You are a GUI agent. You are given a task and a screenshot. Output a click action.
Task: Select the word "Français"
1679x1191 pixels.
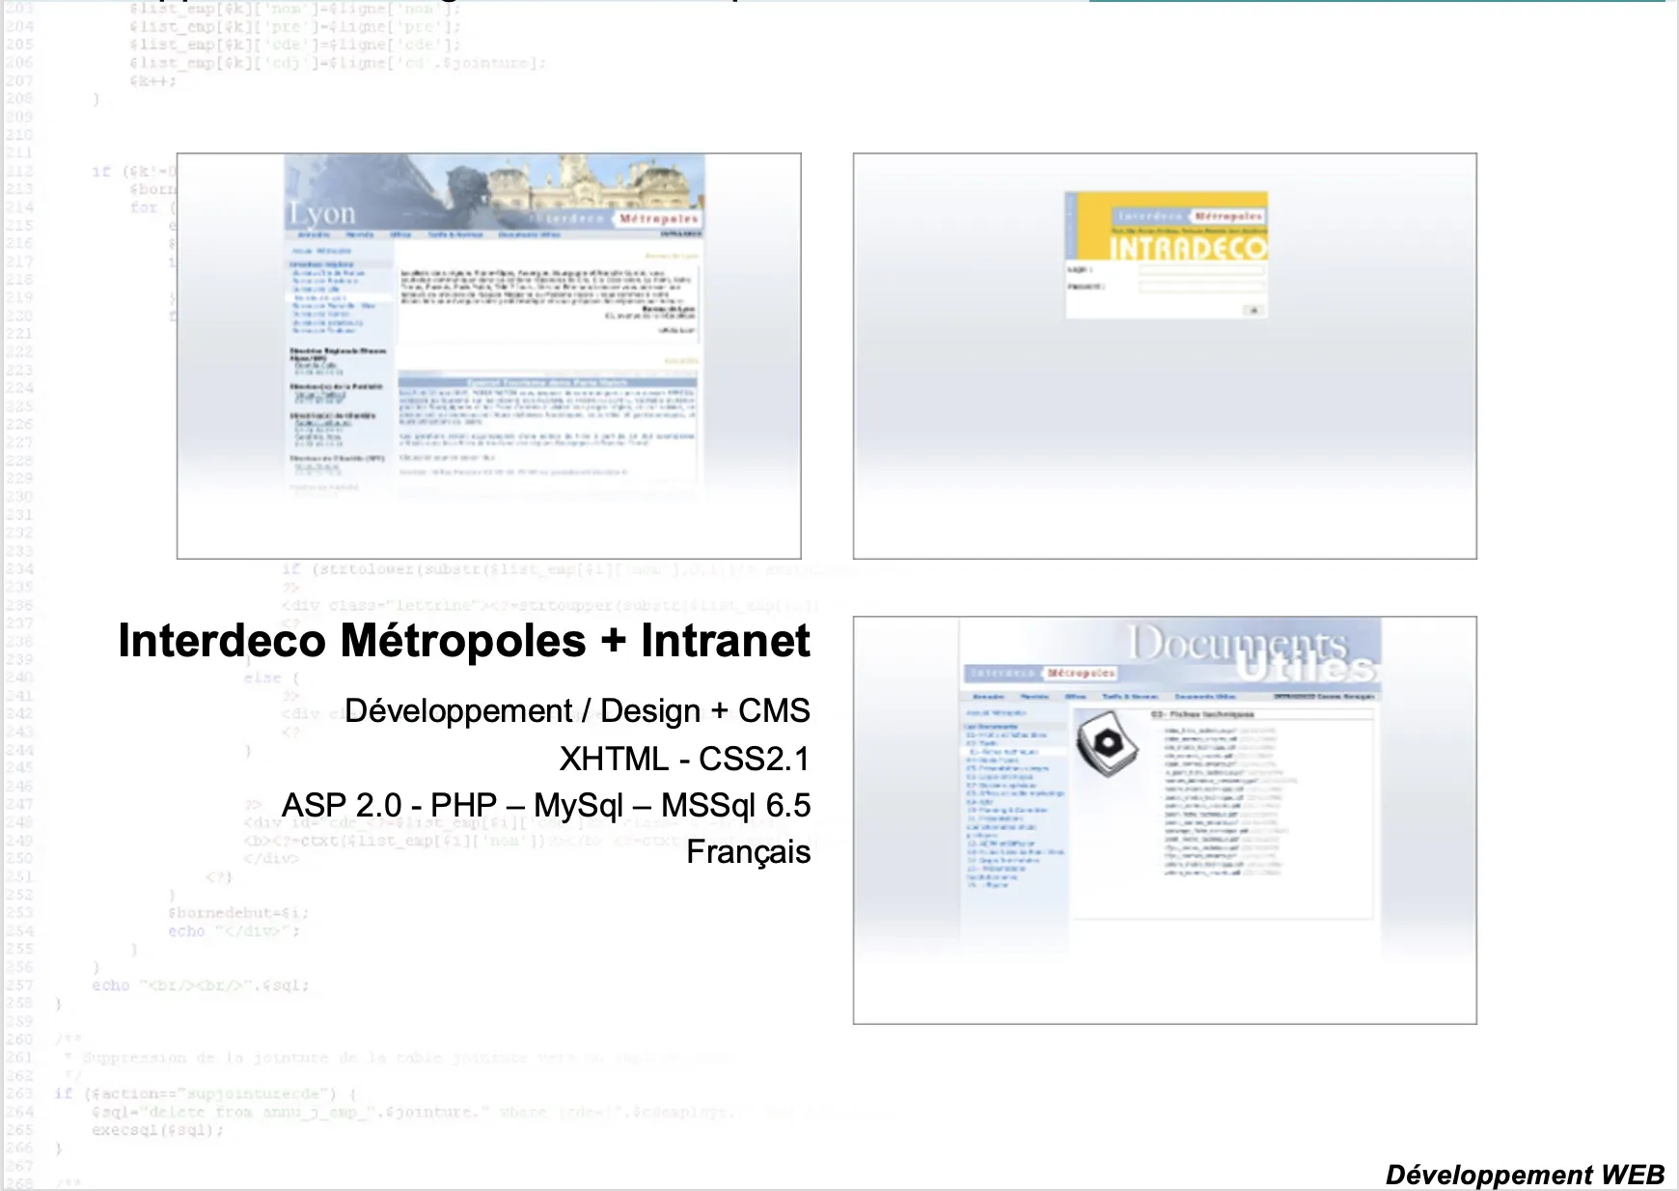(749, 852)
